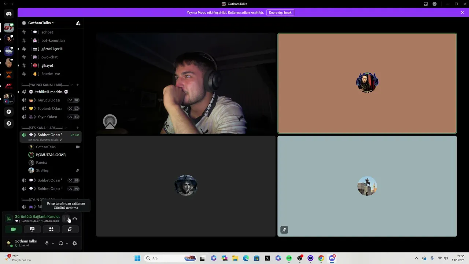Edit the voice channel status pencil
469x264 pixels.
pos(61,140)
